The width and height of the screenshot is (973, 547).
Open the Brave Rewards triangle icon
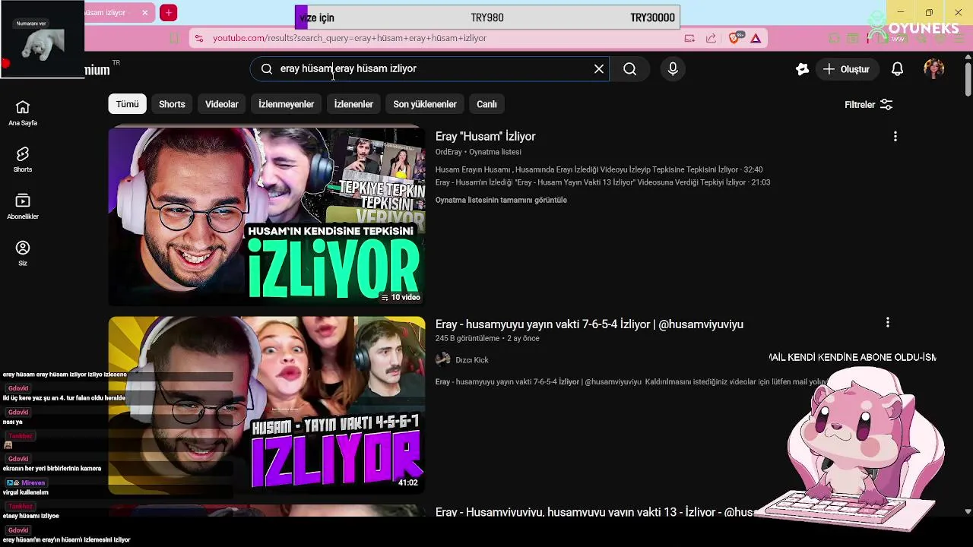(x=756, y=38)
